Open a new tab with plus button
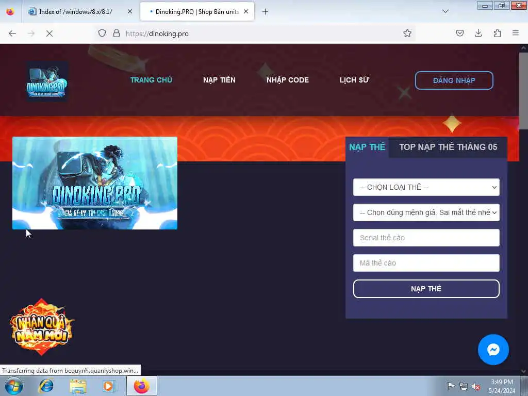 [266, 12]
